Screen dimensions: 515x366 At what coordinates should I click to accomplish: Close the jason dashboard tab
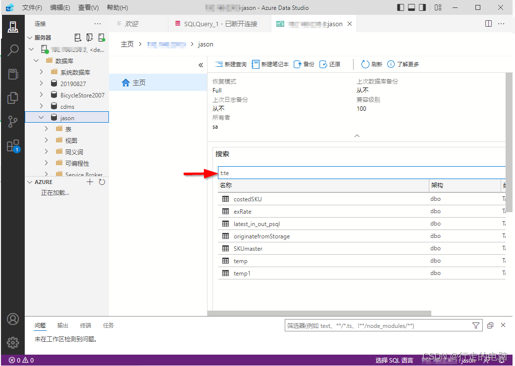click(x=350, y=24)
